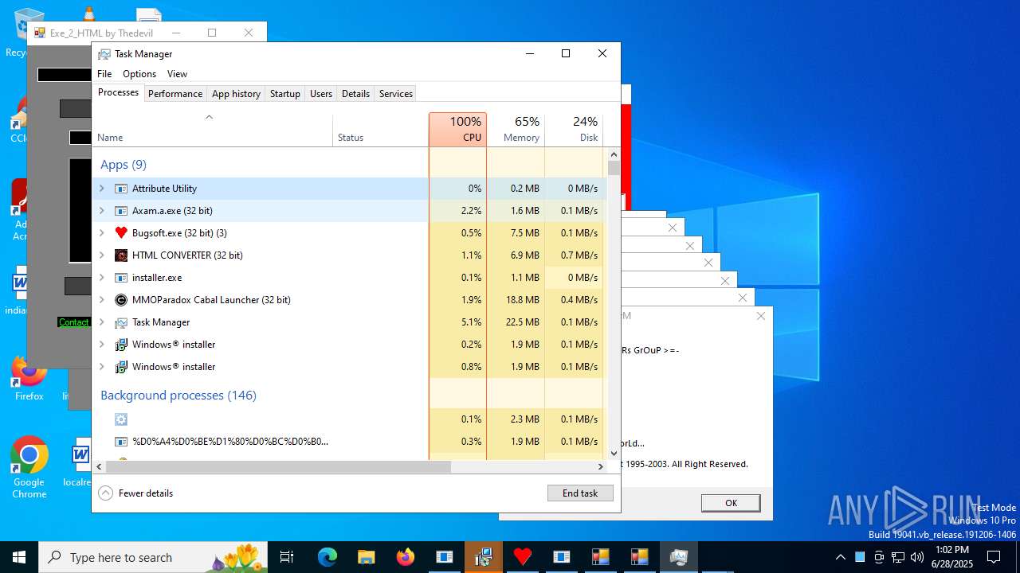Open the Options menu in Task Manager
Viewport: 1020px width, 573px height.
pos(139,74)
